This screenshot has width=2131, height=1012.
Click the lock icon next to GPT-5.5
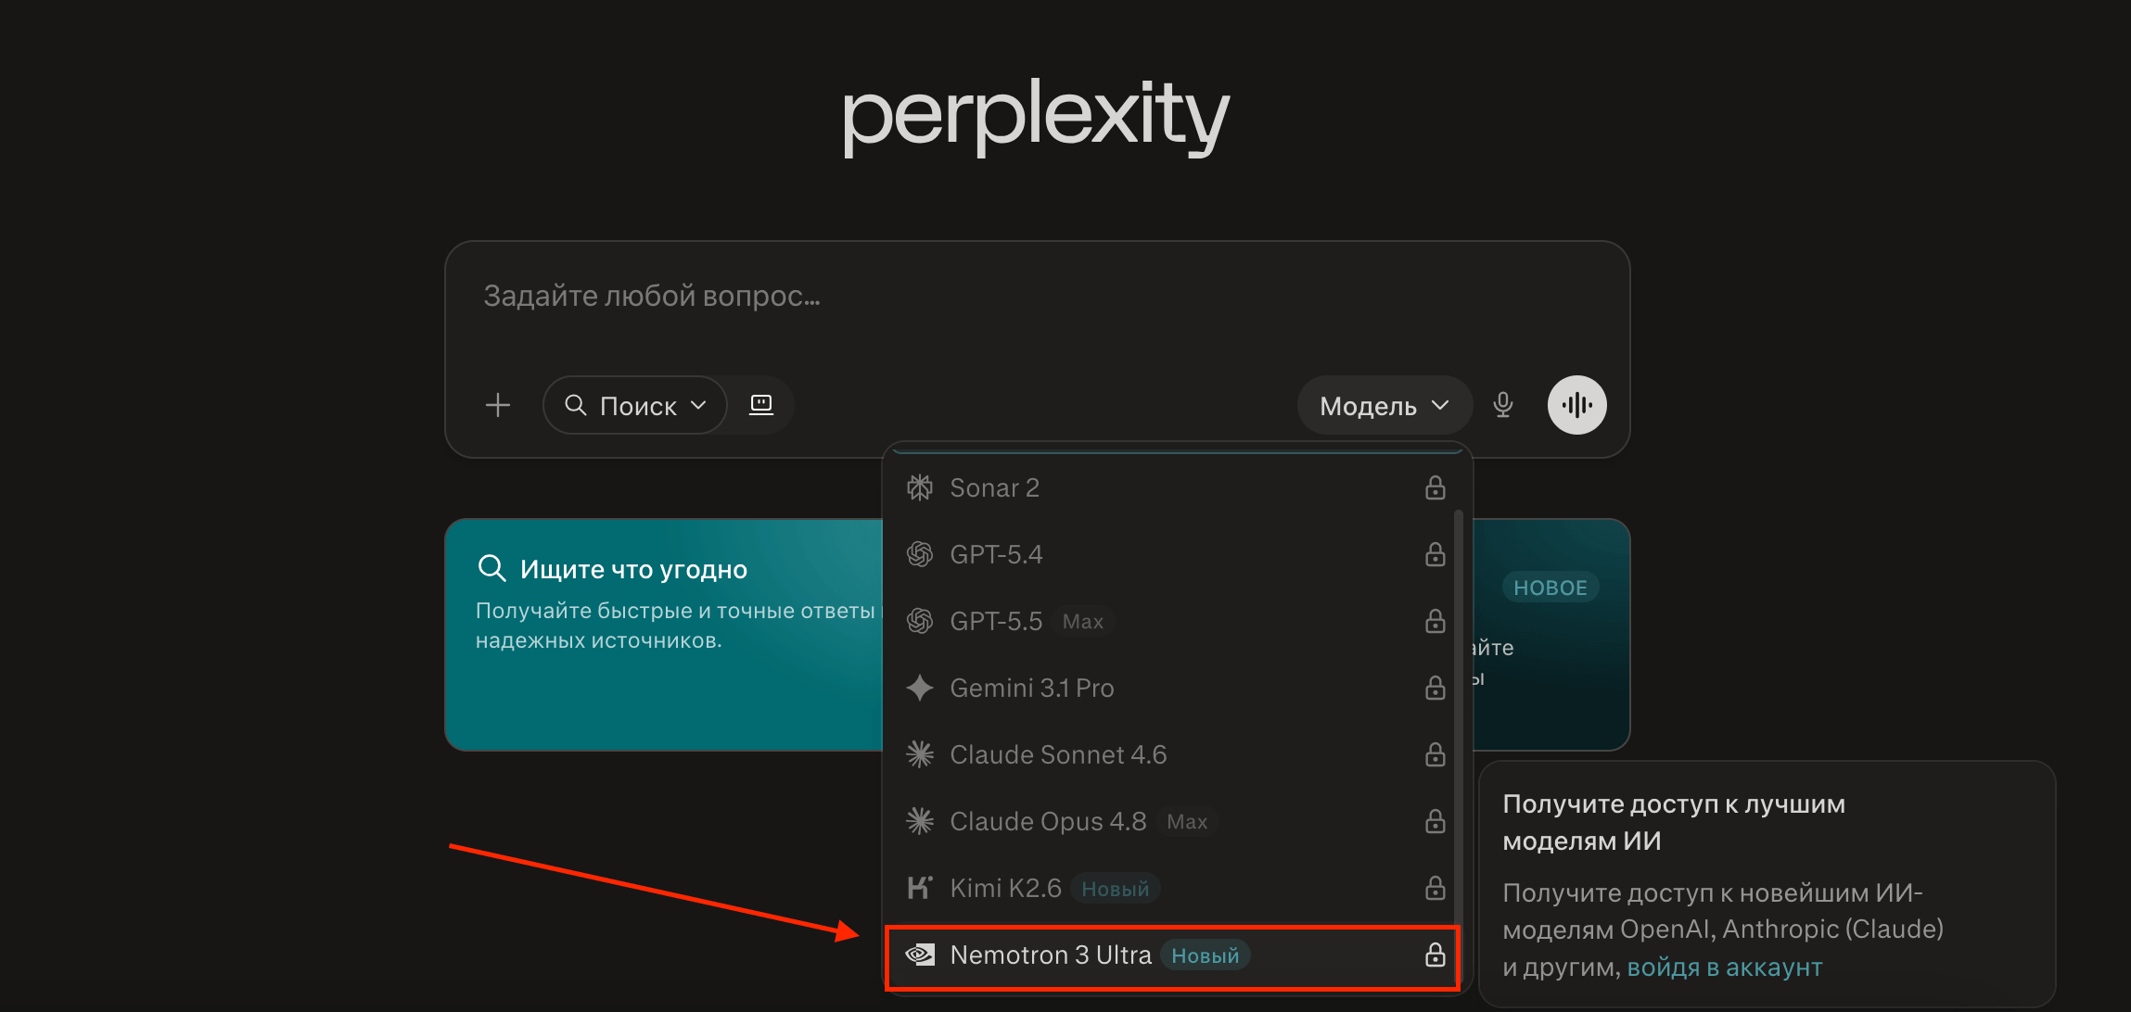click(1436, 621)
